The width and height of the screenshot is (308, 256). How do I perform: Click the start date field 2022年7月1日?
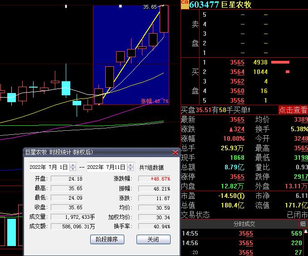[x=49, y=167]
